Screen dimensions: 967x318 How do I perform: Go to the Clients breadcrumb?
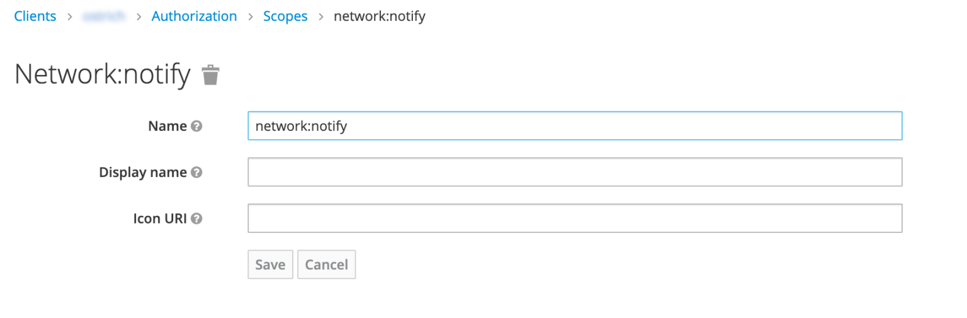35,16
